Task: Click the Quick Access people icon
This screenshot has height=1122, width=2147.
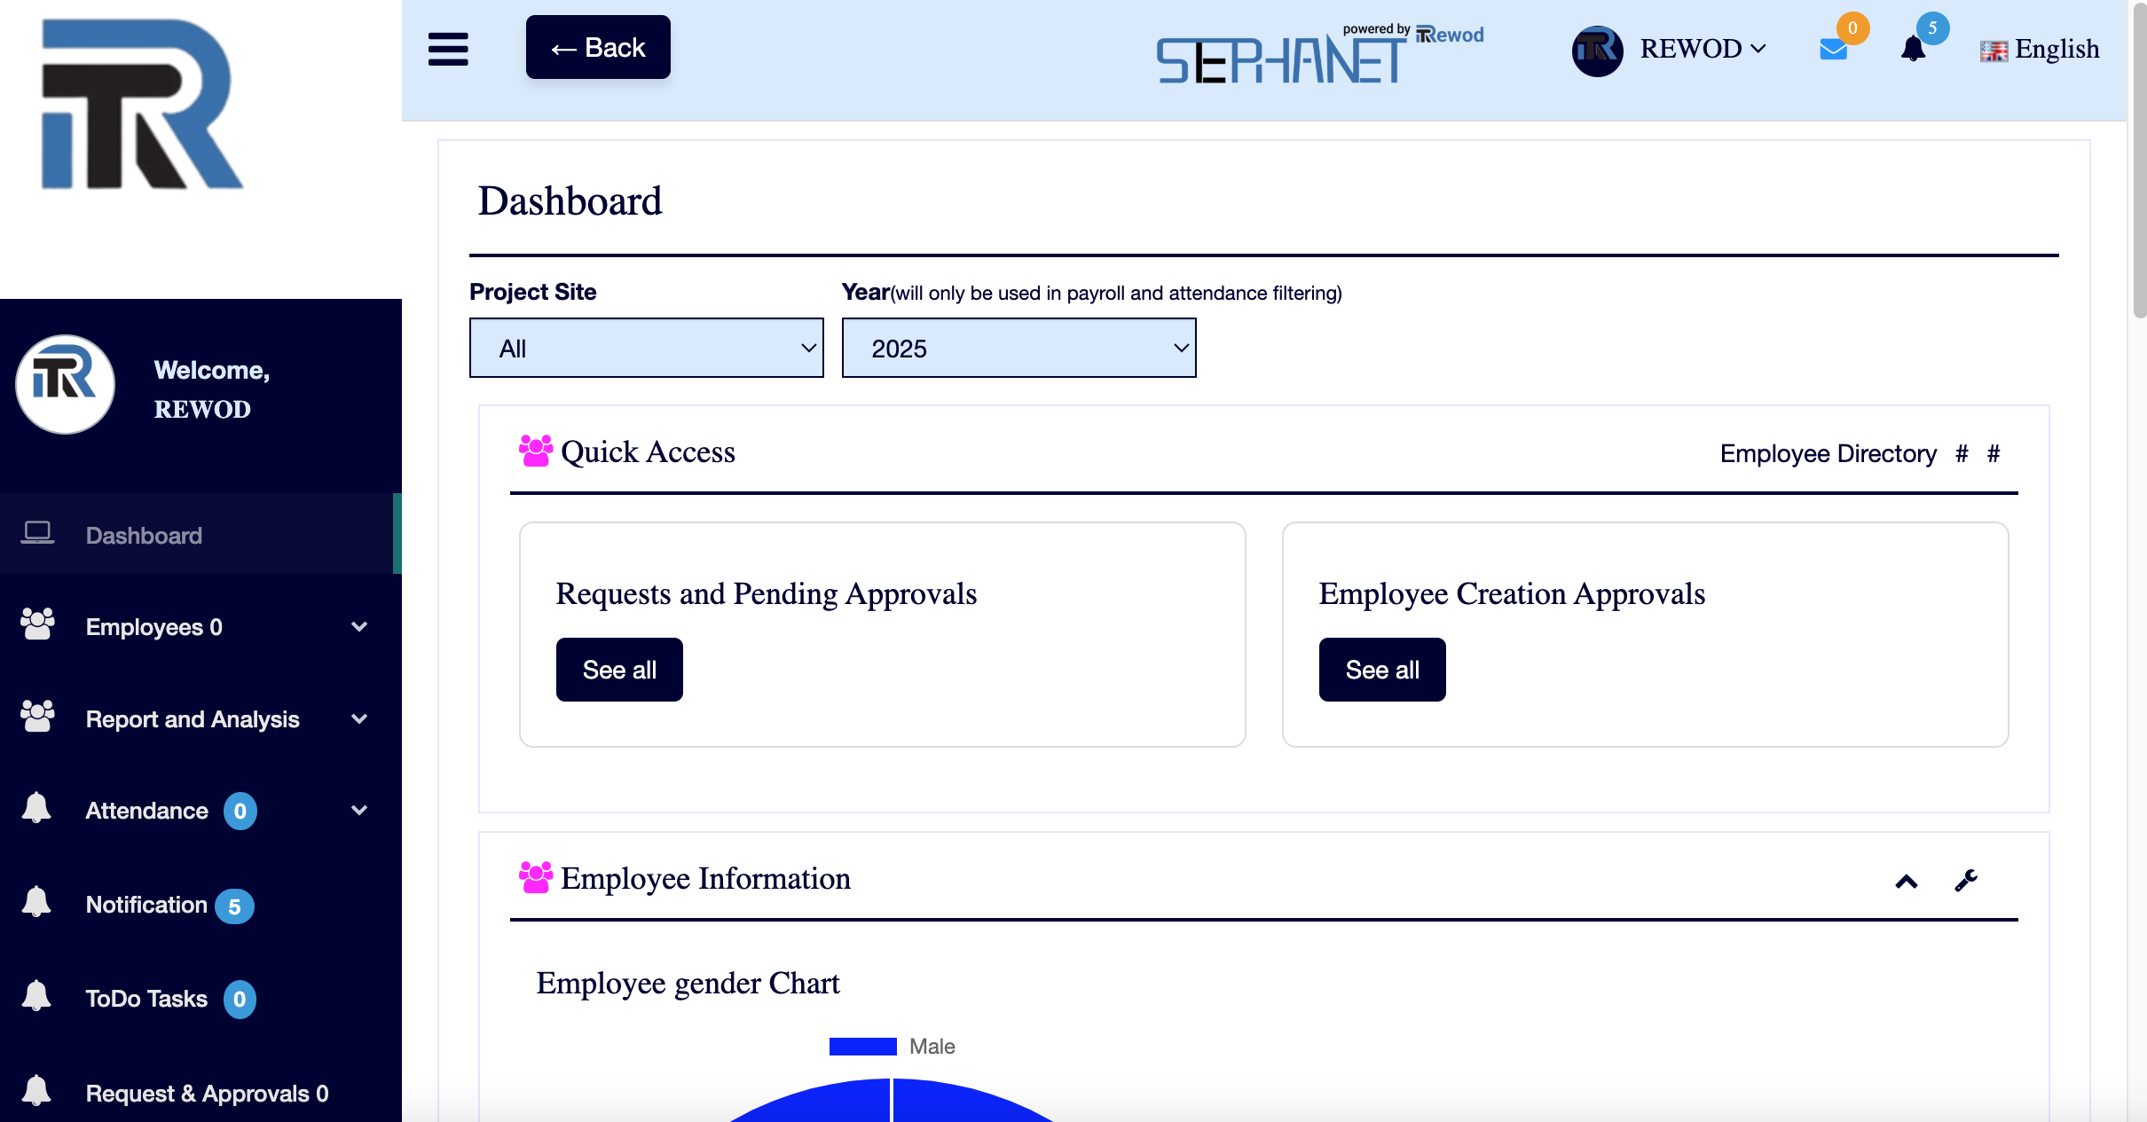Action: pyautogui.click(x=535, y=451)
